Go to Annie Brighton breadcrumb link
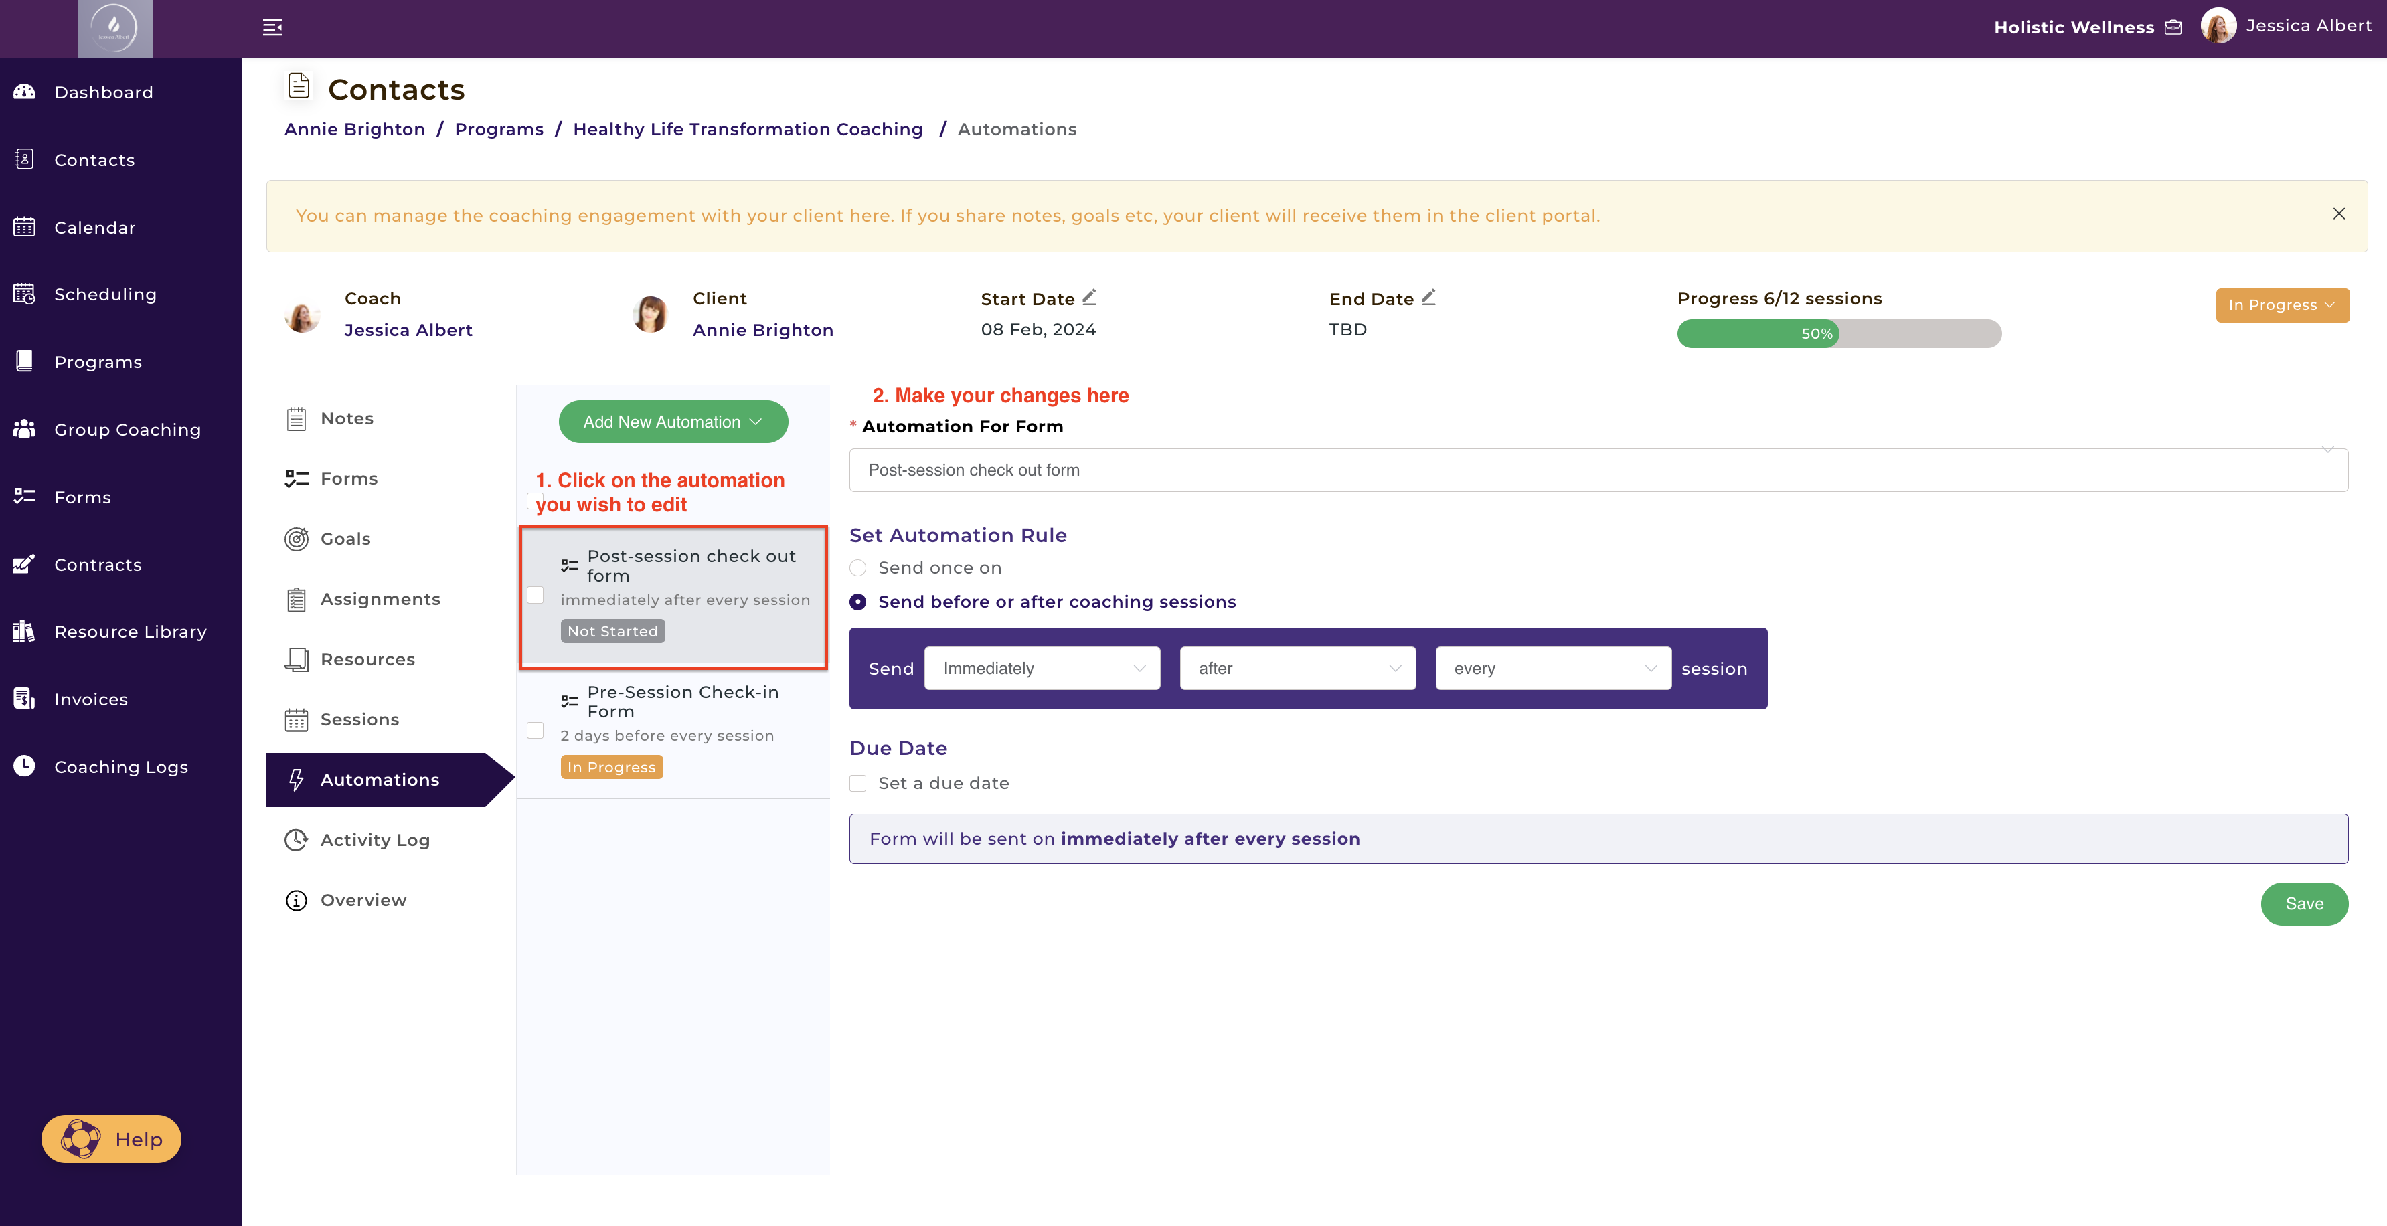The width and height of the screenshot is (2387, 1226). 355,130
